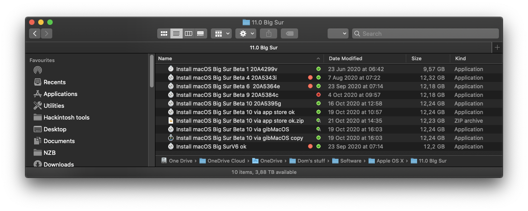Switch to gallery view
The height and width of the screenshot is (211, 528).
point(201,34)
